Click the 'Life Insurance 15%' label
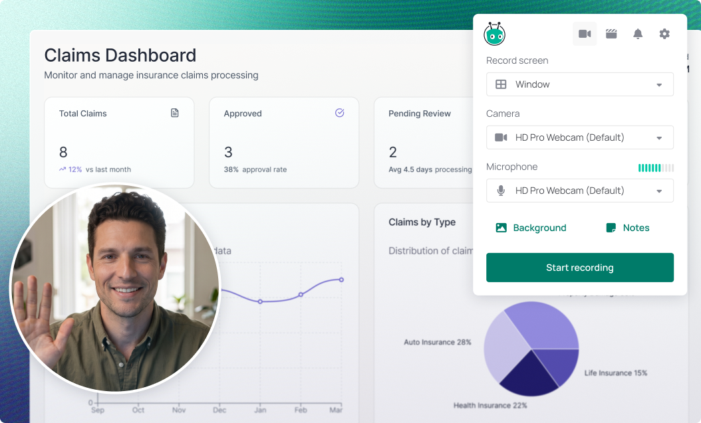The image size is (701, 423). point(616,373)
